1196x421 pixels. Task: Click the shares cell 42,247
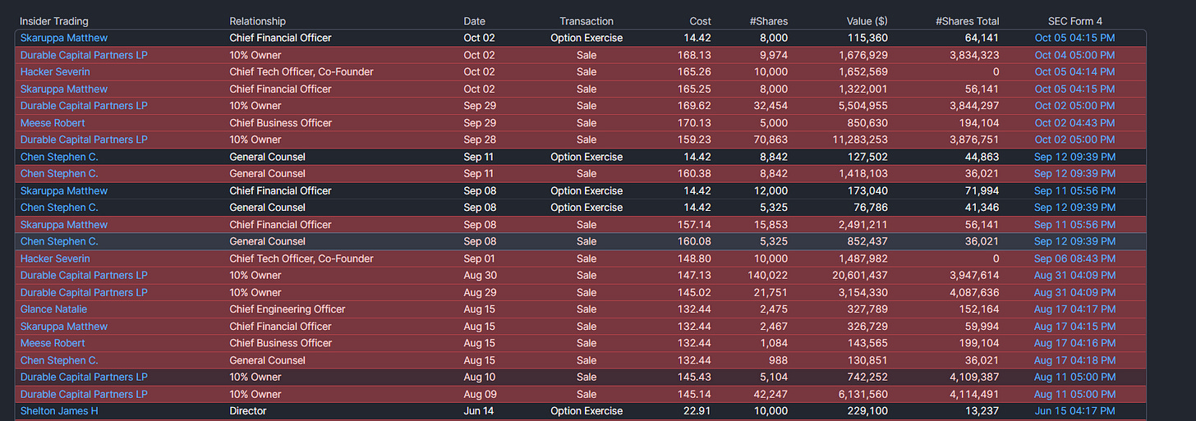click(x=770, y=394)
